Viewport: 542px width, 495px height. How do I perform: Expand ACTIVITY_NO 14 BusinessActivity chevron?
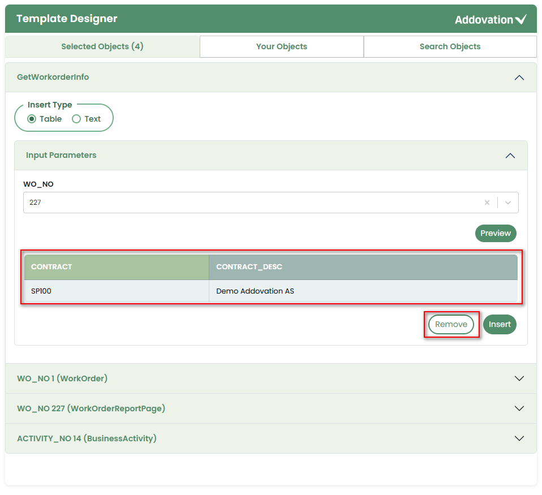[519, 438]
